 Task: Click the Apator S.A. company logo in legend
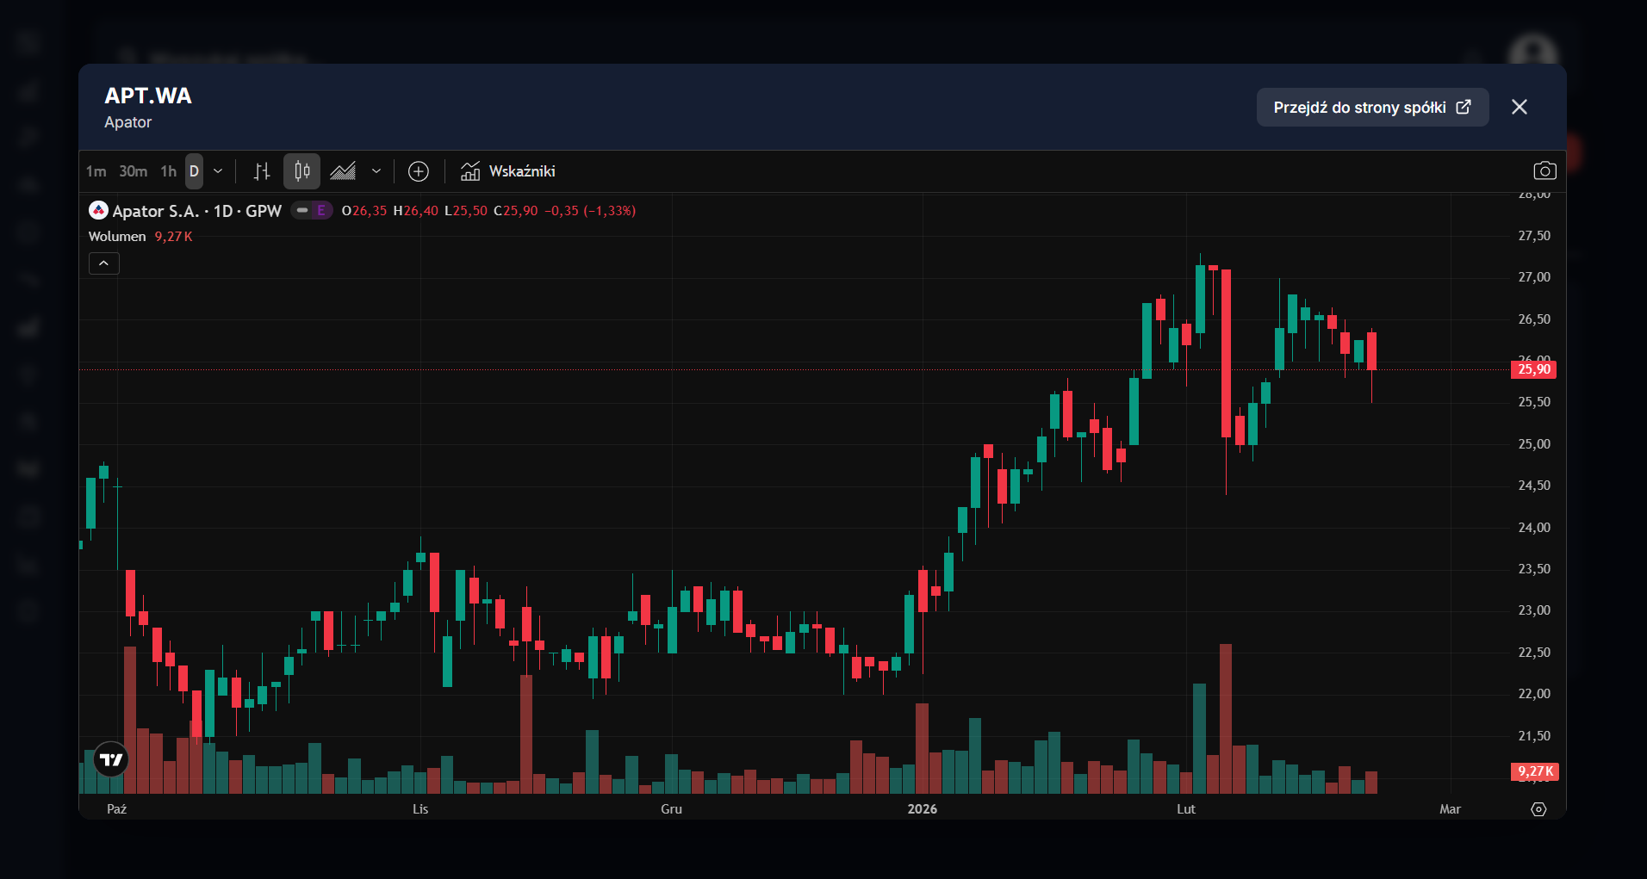point(99,211)
